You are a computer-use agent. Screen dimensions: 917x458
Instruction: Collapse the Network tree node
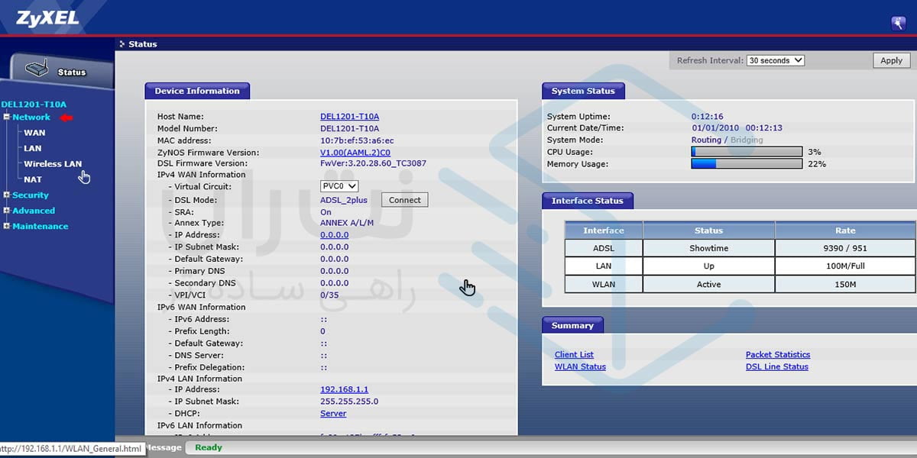(7, 118)
